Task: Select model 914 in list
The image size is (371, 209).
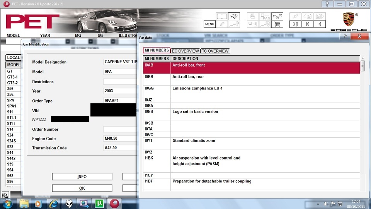Action: click(13, 129)
